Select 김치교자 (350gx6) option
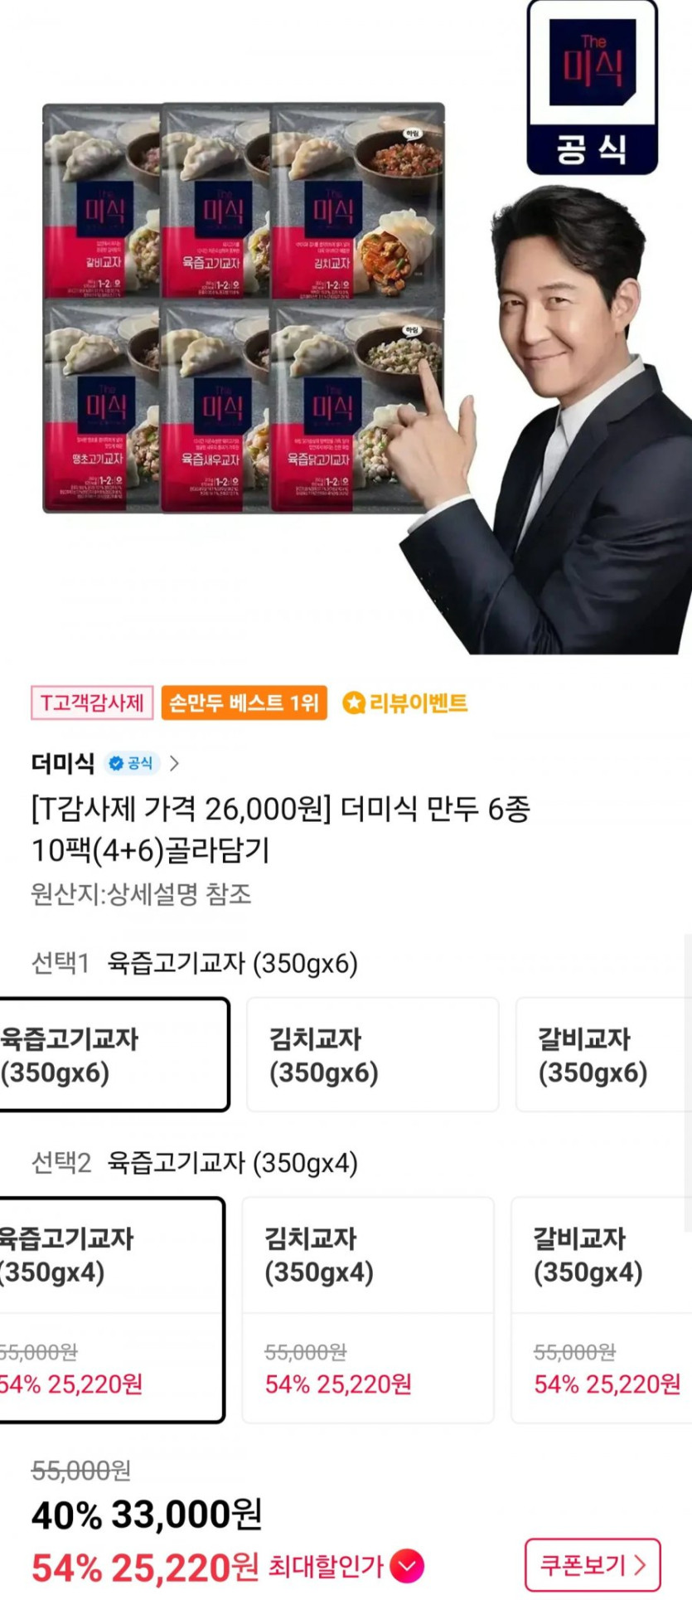Viewport: 692px width, 1600px height. (x=373, y=1054)
